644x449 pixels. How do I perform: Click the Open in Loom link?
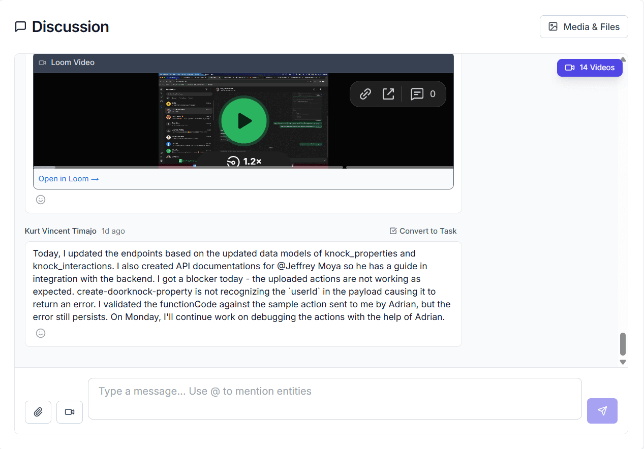click(69, 179)
